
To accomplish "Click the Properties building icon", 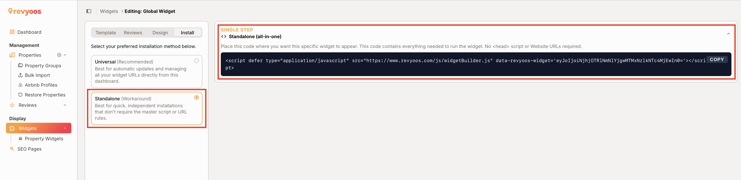I will click(x=12, y=55).
